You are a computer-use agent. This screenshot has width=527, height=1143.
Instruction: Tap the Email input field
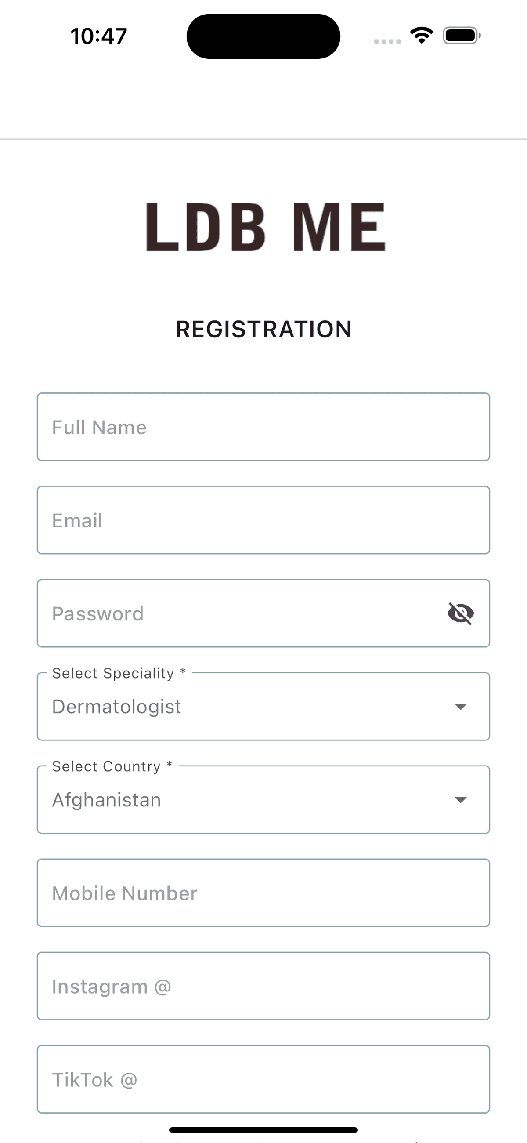[x=263, y=520]
